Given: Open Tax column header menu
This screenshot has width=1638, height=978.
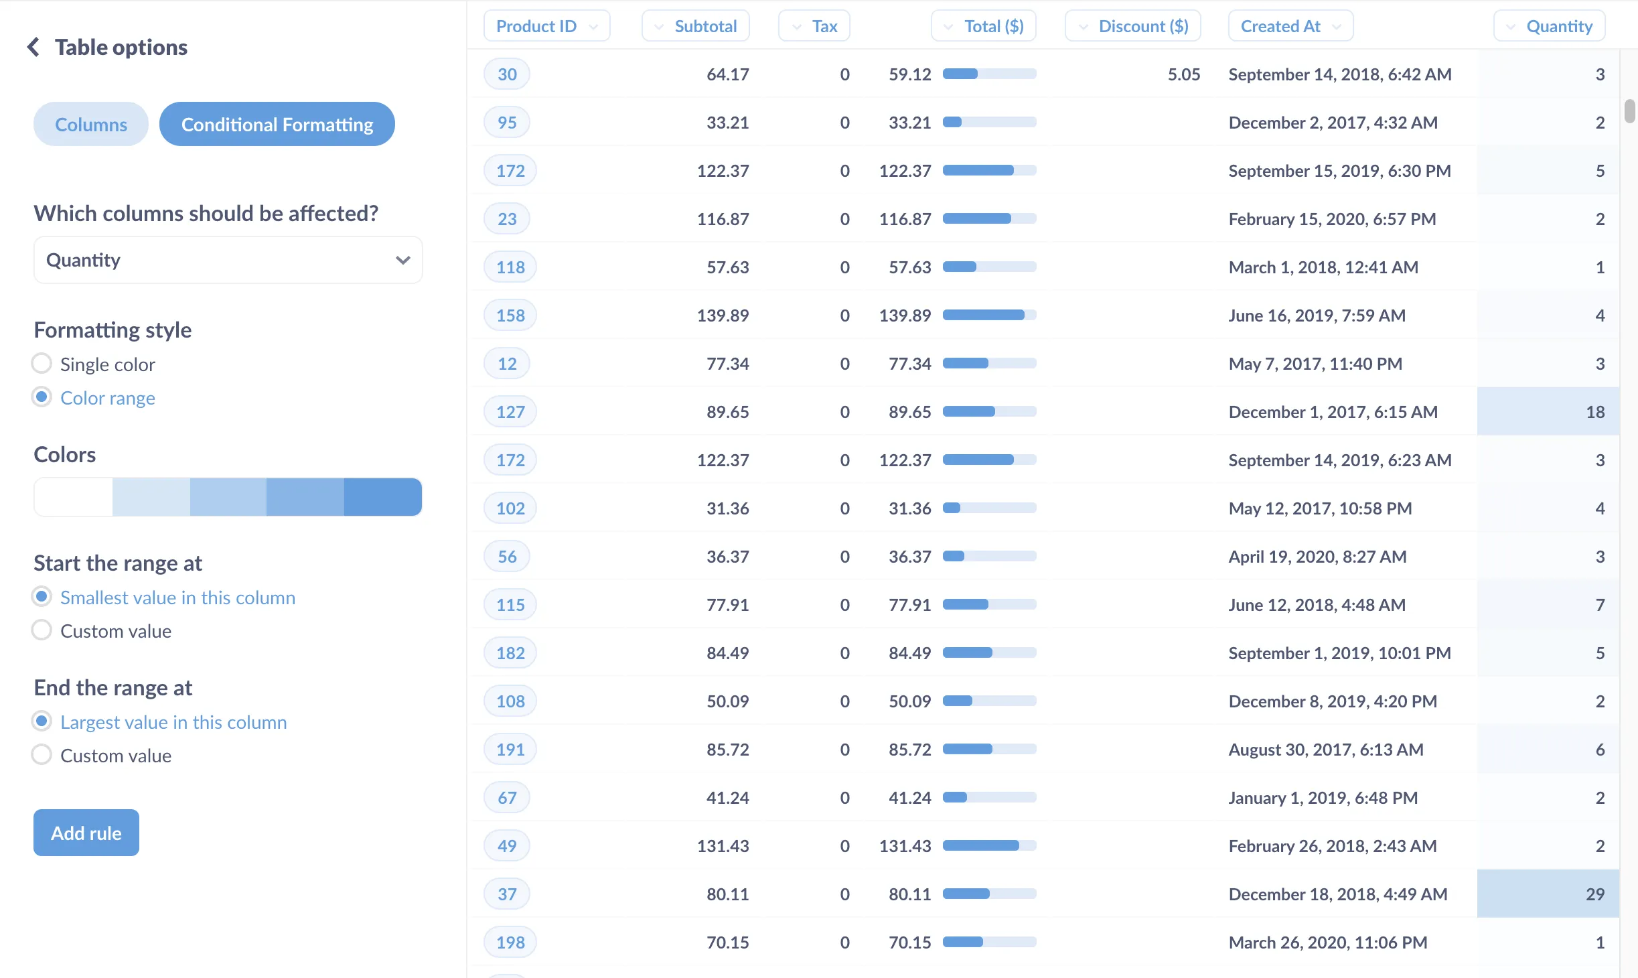Looking at the screenshot, I should [x=814, y=26].
